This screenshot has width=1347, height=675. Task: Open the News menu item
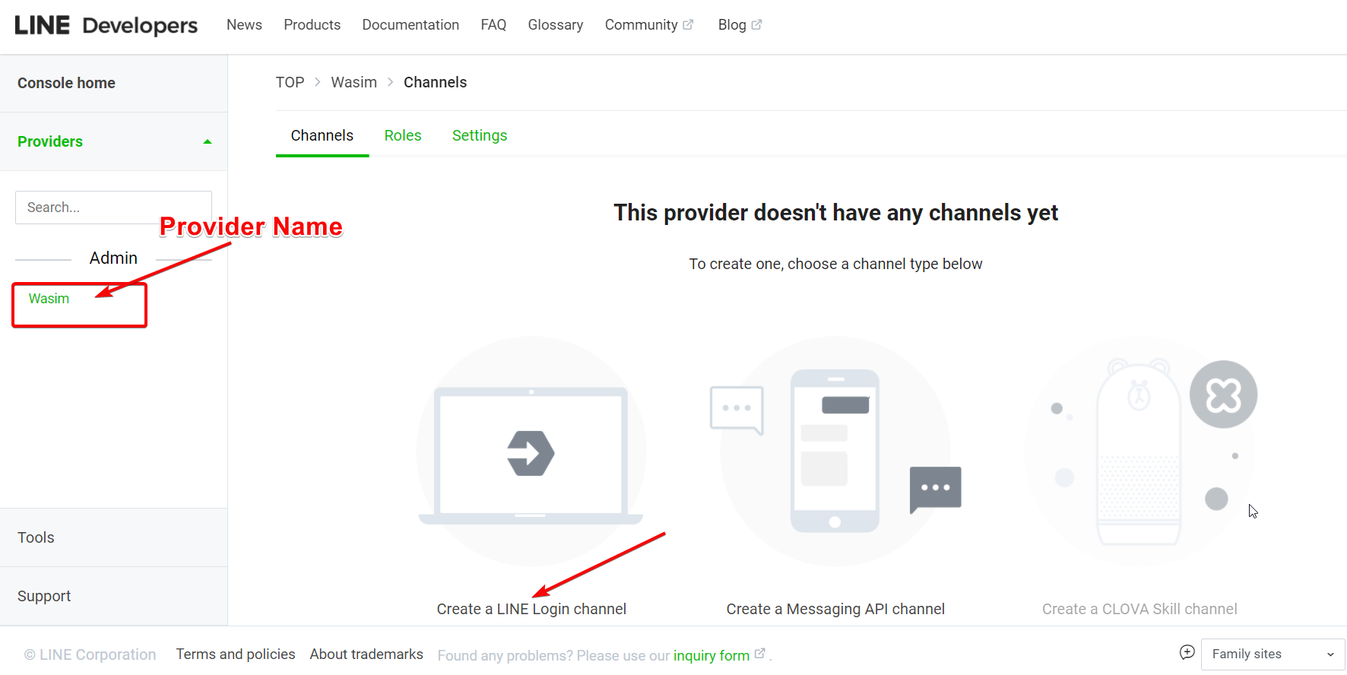pos(244,24)
